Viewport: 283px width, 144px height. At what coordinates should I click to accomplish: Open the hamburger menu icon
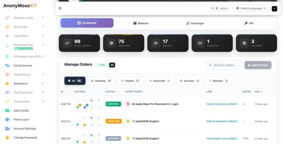point(60,8)
